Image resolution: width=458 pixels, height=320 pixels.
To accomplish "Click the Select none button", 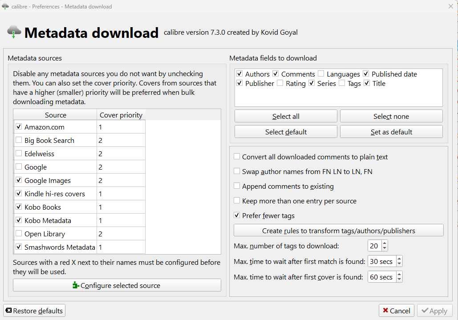I will [x=391, y=116].
